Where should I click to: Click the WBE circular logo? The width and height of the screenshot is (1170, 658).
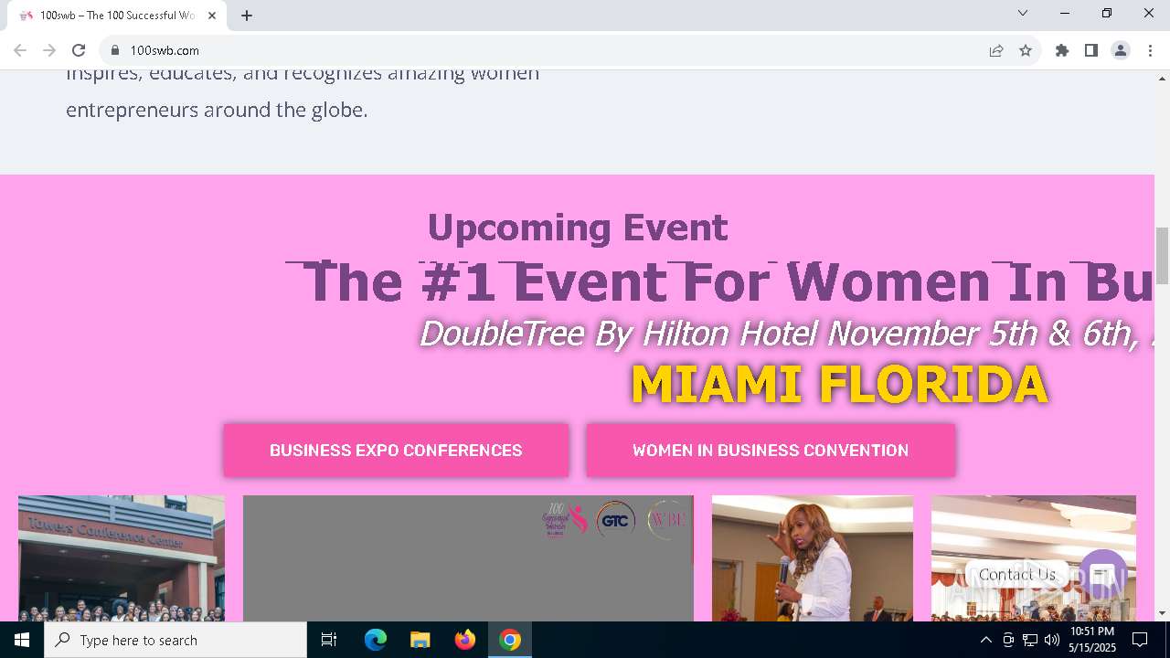(666, 519)
